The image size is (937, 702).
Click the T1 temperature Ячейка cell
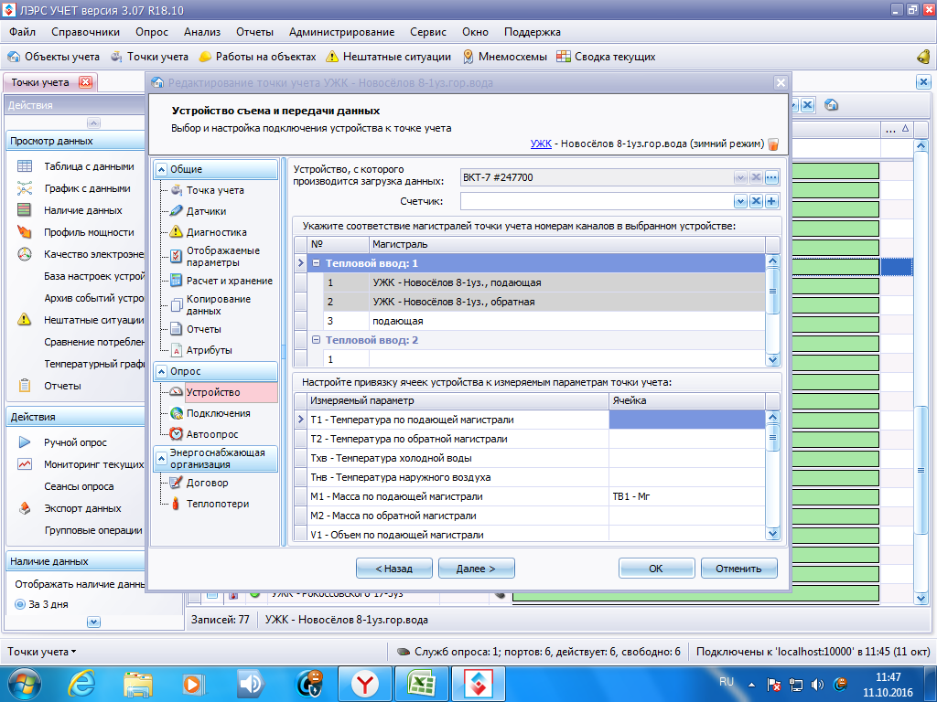point(686,420)
